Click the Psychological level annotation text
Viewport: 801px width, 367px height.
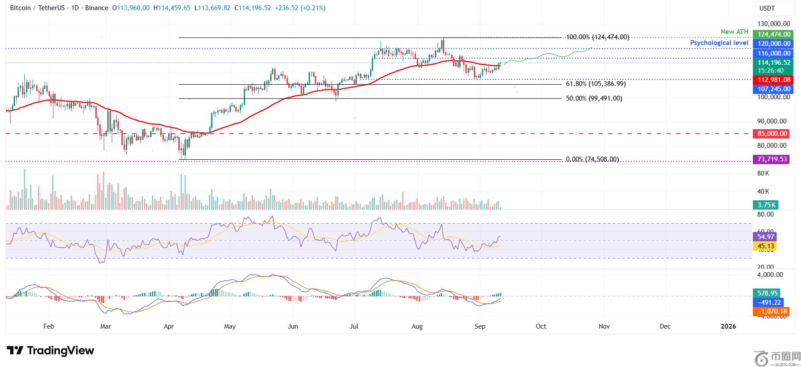click(719, 43)
